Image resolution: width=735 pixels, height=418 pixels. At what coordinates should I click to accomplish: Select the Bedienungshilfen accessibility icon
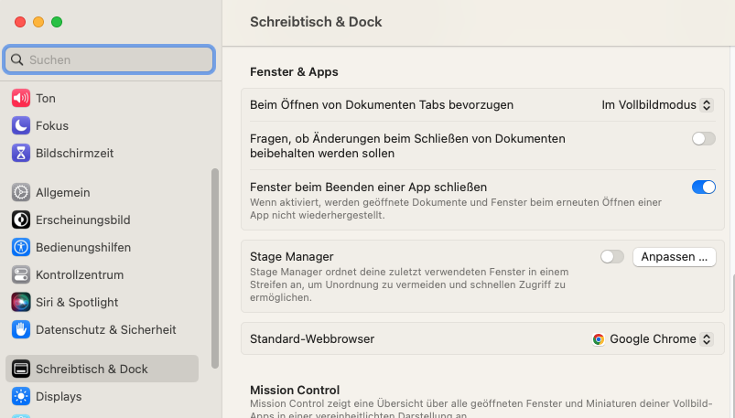21,247
